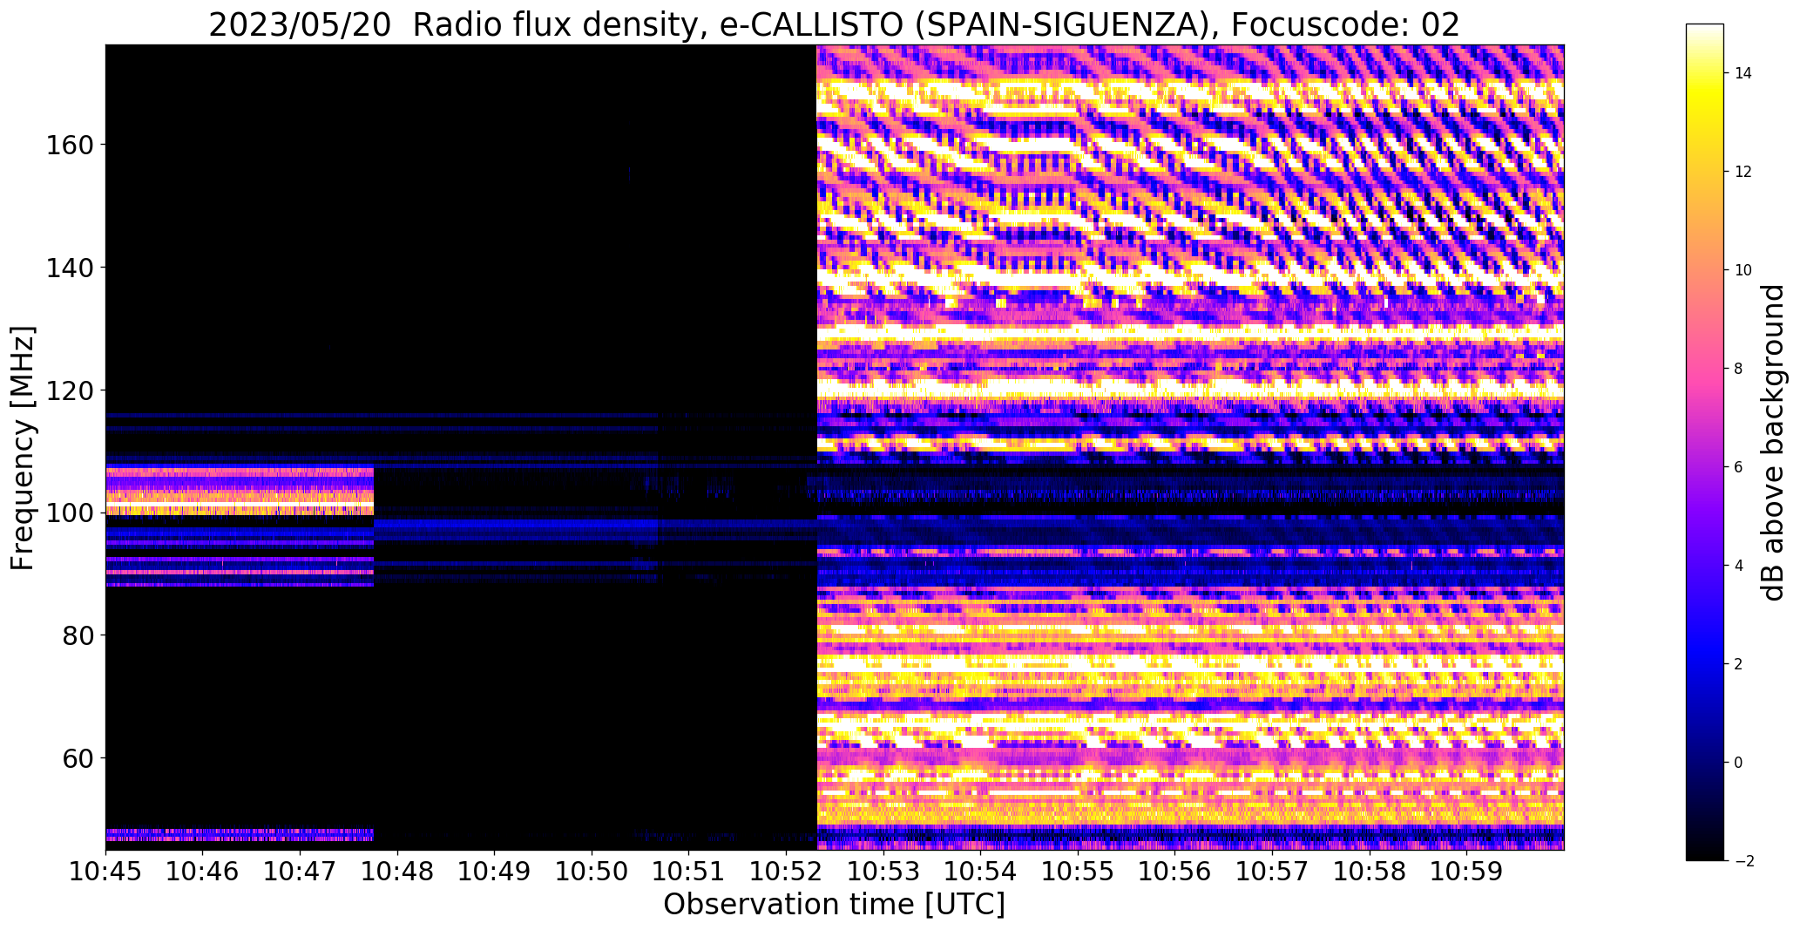Click the 10:48 time tick label
The width and height of the screenshot is (1800, 930).
[397, 871]
